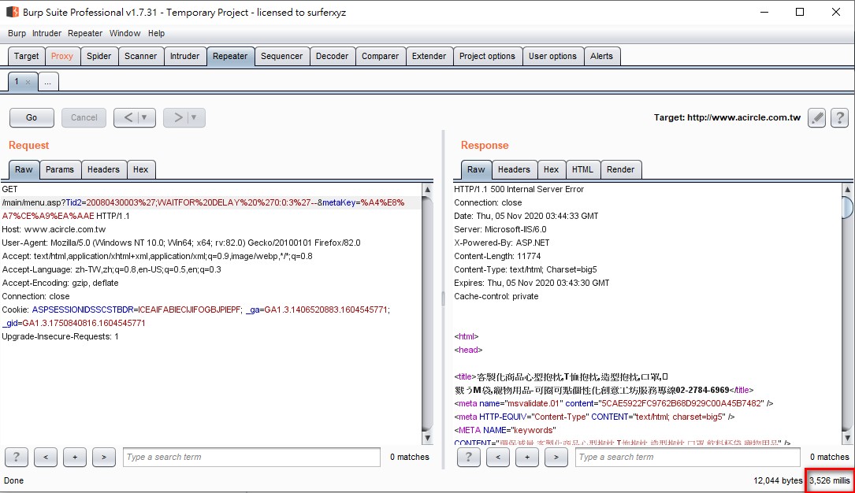Open the Intruder menu
The image size is (855, 493).
click(x=47, y=33)
